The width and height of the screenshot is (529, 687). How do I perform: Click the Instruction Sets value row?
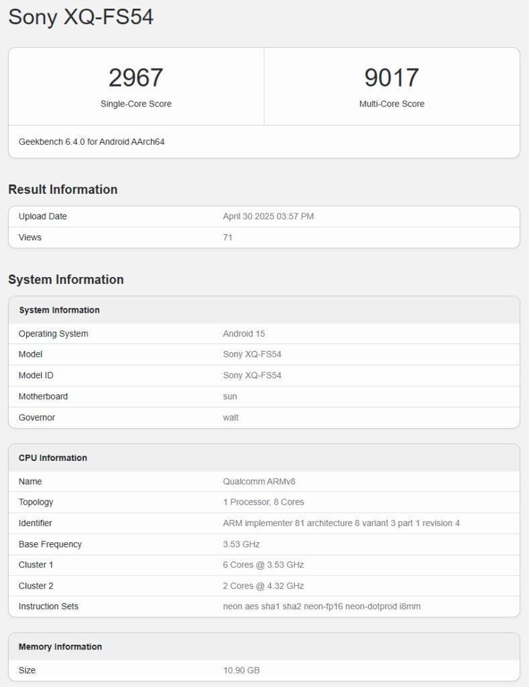point(264,606)
